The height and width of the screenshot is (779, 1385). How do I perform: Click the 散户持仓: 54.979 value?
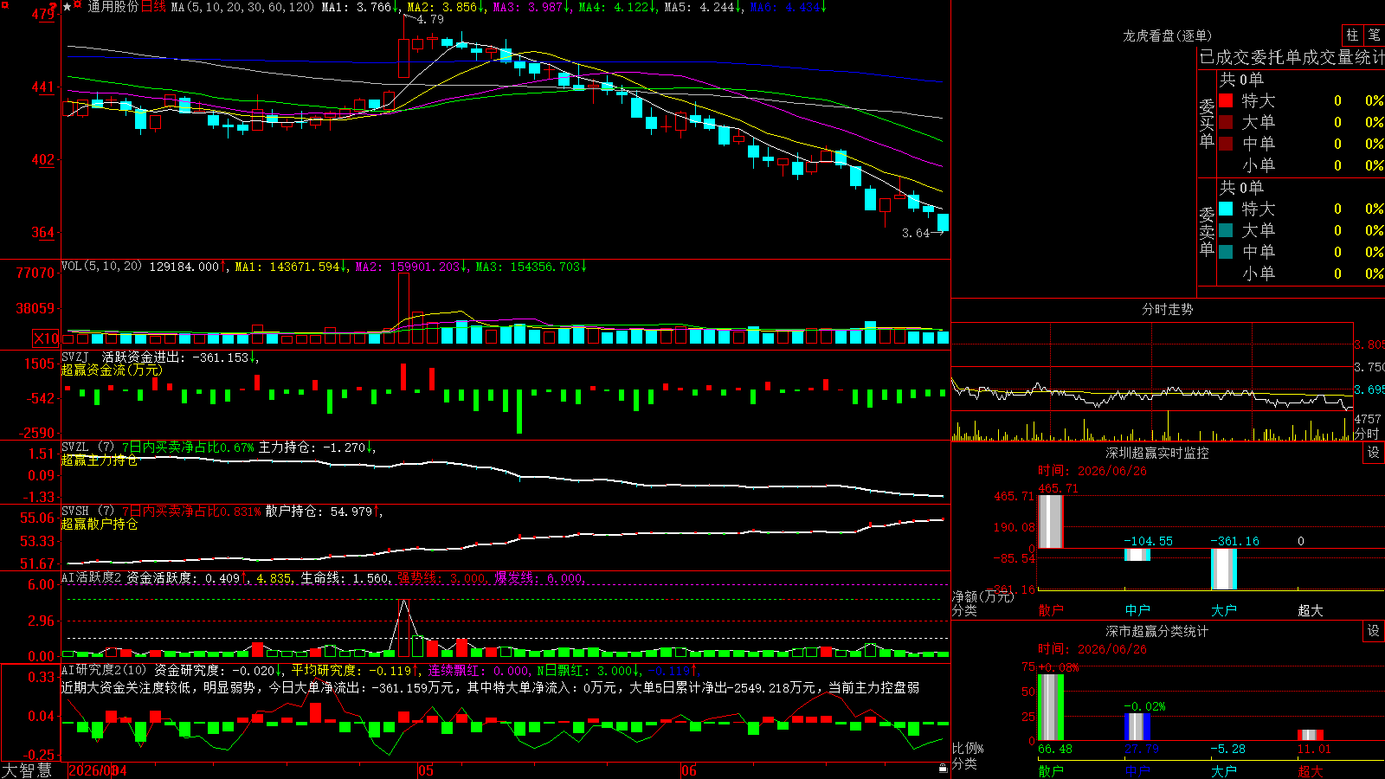(x=324, y=512)
